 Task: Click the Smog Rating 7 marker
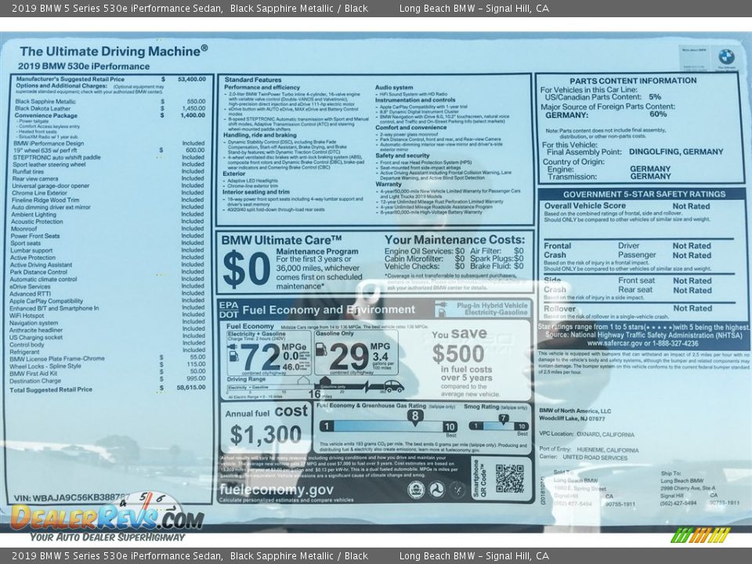[504, 418]
